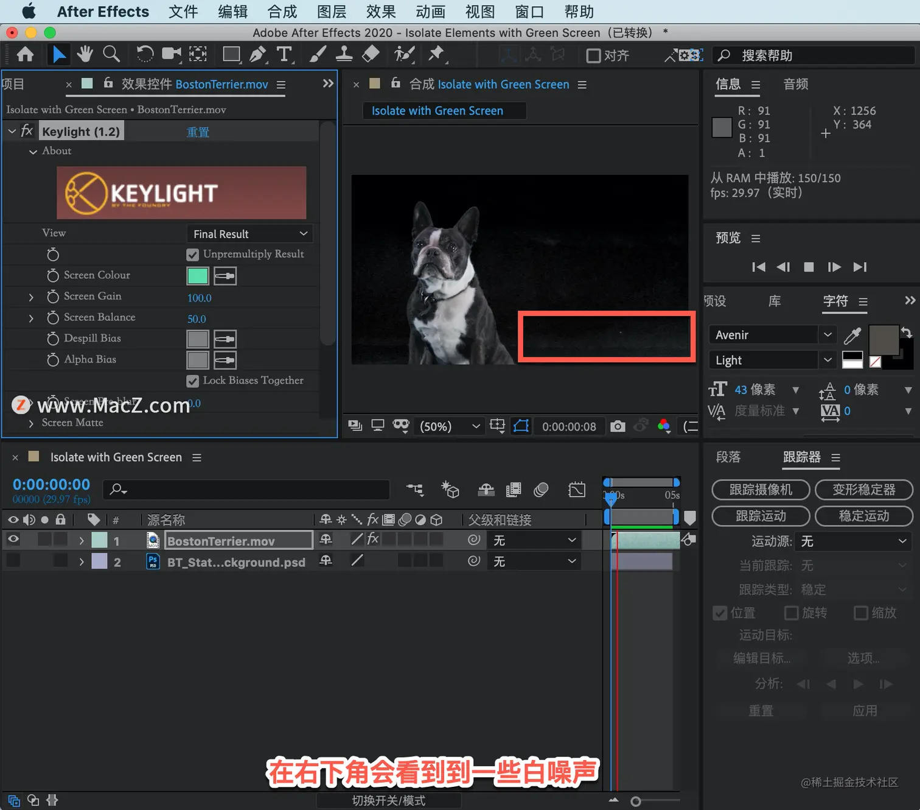
Task: Select the Brush tool
Action: (x=318, y=54)
